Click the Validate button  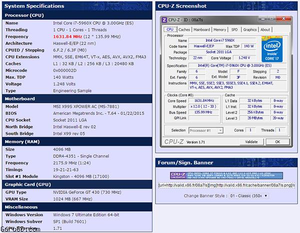pos(251,142)
